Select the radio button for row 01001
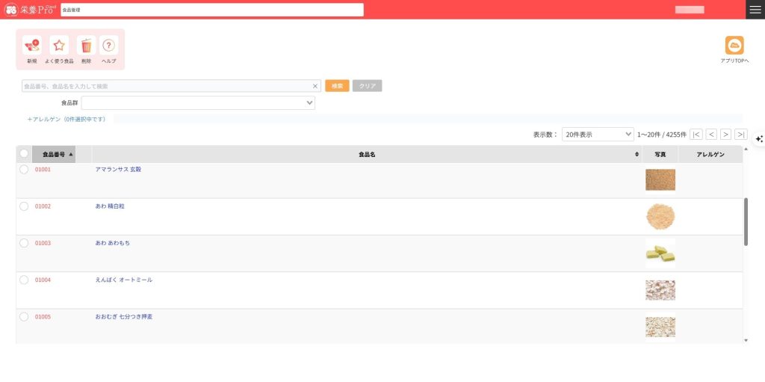Viewport: 765px width, 382px height. [x=24, y=170]
